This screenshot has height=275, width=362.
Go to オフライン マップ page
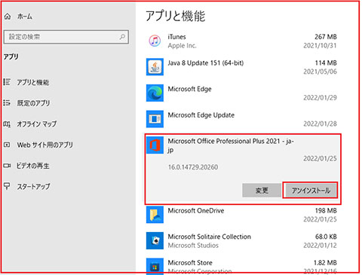pos(37,124)
